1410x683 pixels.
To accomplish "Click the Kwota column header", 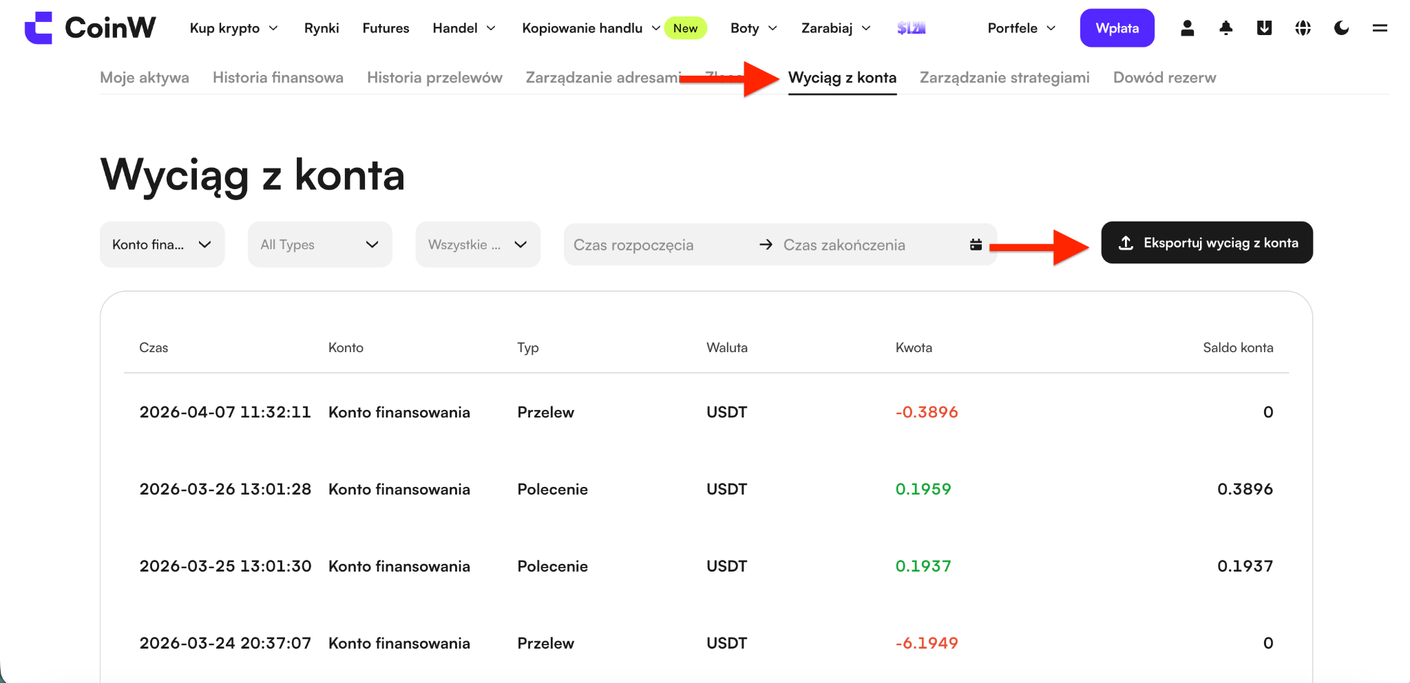I will [914, 348].
